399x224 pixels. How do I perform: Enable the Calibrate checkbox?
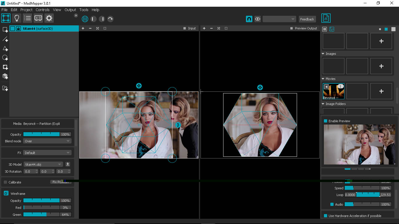pyautogui.click(x=6, y=182)
